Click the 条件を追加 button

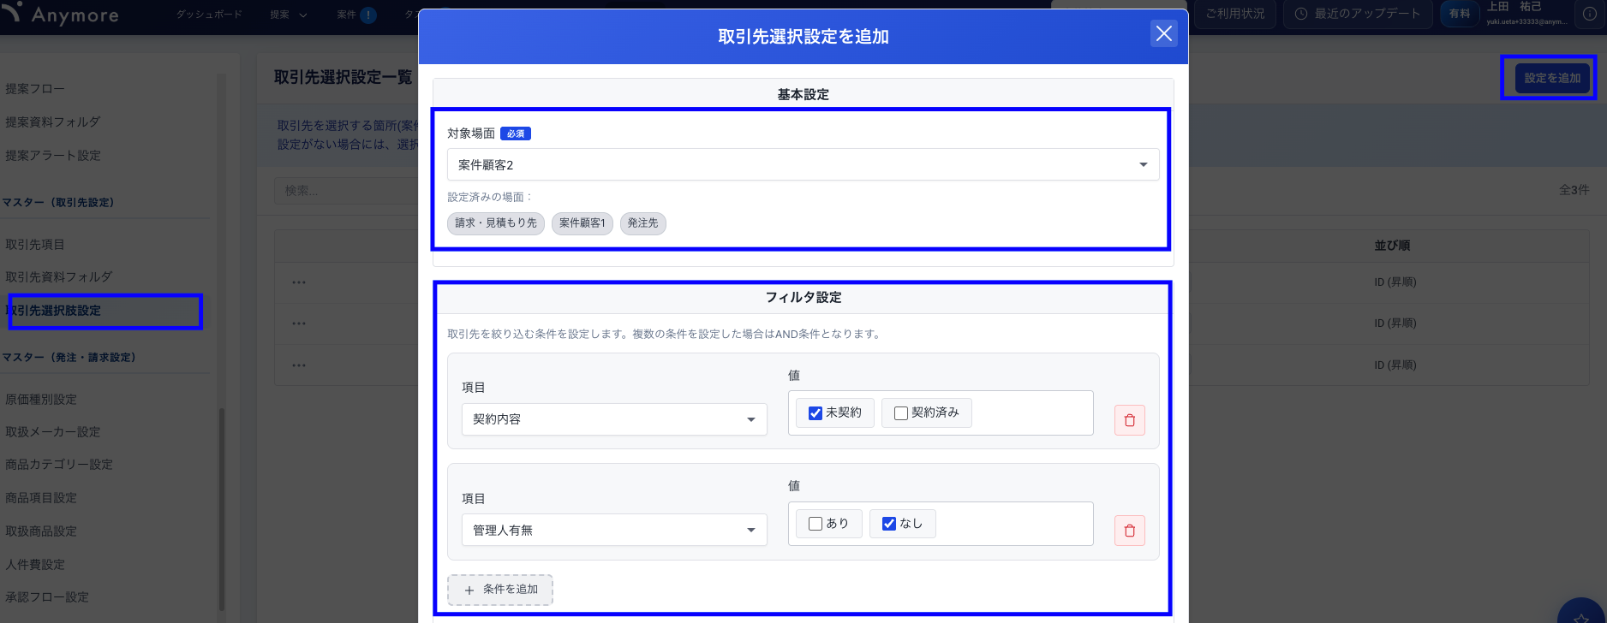tap(500, 590)
